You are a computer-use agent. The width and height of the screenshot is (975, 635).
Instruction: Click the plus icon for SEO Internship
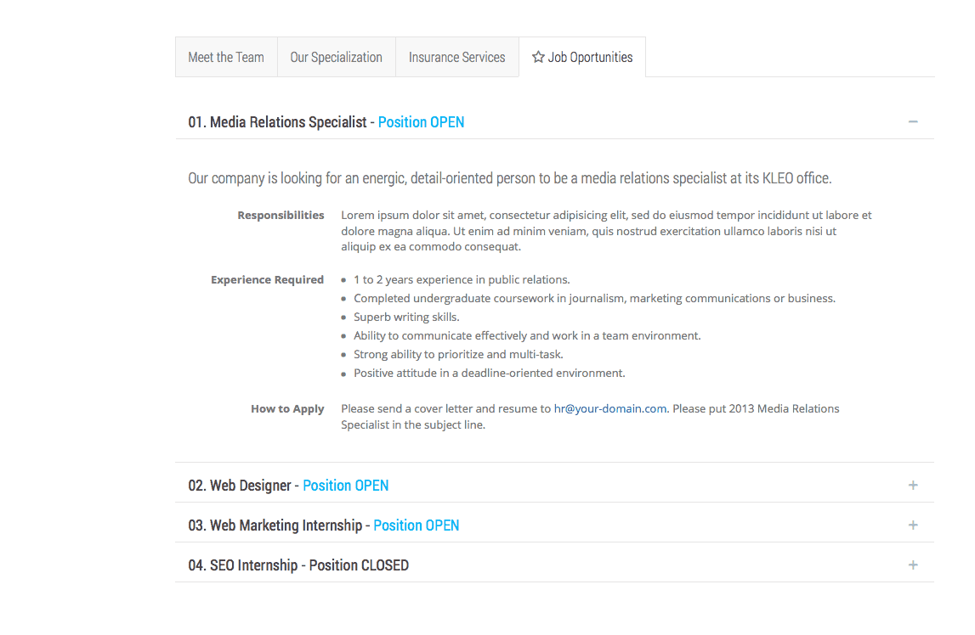click(x=913, y=565)
